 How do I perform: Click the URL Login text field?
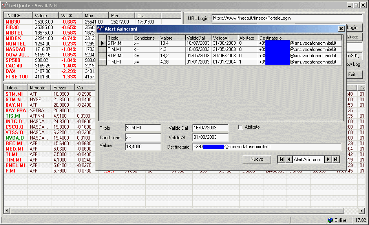click(287, 18)
